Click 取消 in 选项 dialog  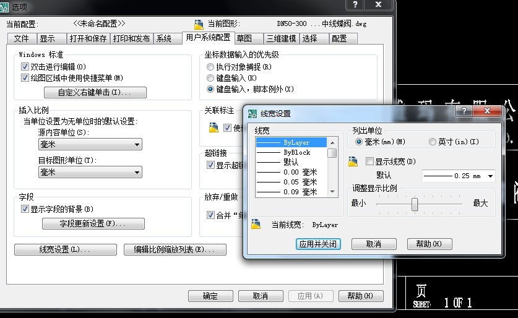[x=261, y=296]
